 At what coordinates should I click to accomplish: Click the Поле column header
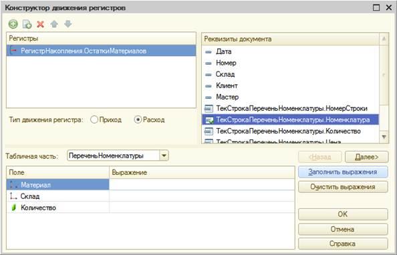57,172
